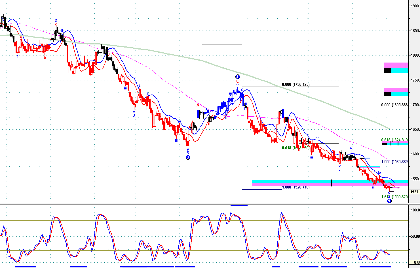Click the 1900 price axis label
The image size is (420, 268).
coord(415,6)
